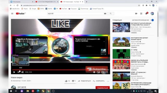Open the account avatar menu
167x93 pixels.
point(152,13)
